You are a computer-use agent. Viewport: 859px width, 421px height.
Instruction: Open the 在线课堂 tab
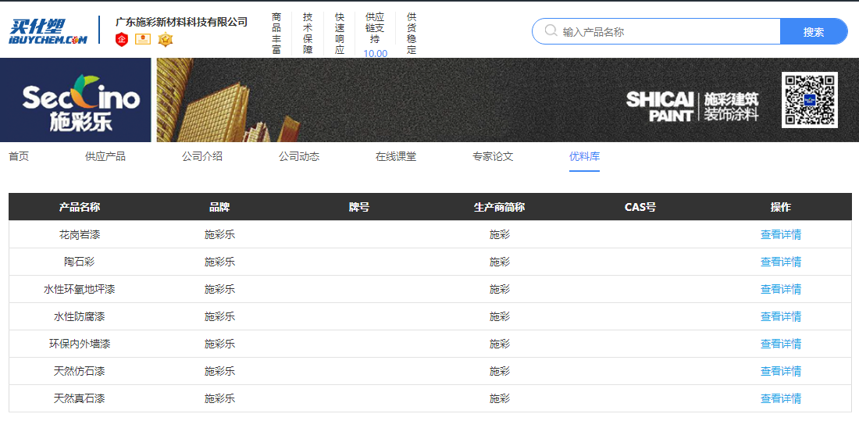396,157
